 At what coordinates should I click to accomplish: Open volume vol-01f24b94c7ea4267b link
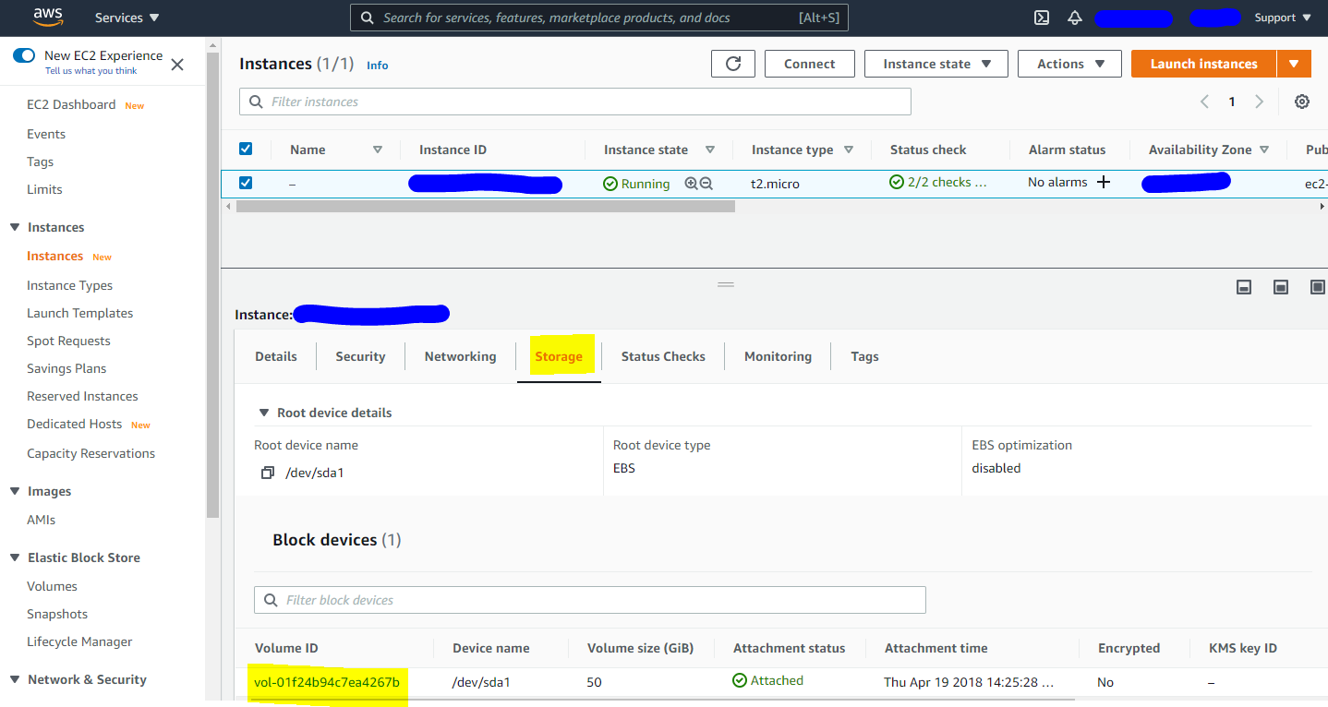click(x=327, y=682)
